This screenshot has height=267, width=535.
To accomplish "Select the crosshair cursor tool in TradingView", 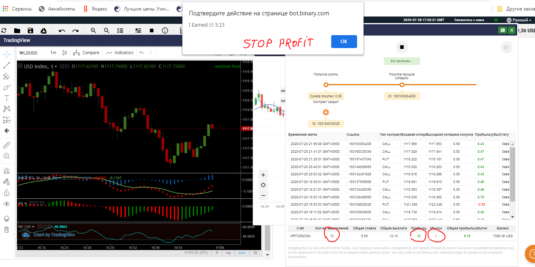I will pyautogui.click(x=7, y=54).
